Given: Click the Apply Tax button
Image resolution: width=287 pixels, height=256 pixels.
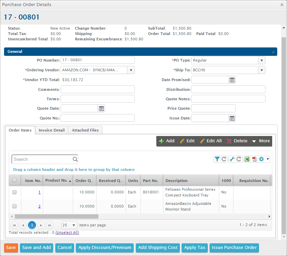Looking at the screenshot, I should pos(195,248).
